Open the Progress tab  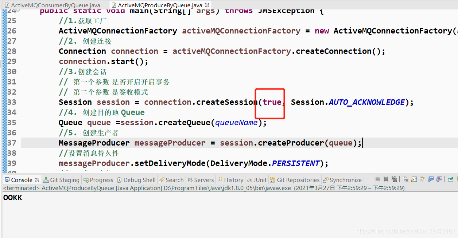pos(98,180)
